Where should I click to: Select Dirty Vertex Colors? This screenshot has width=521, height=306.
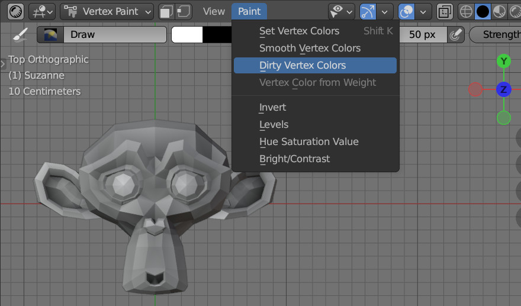[x=316, y=66]
